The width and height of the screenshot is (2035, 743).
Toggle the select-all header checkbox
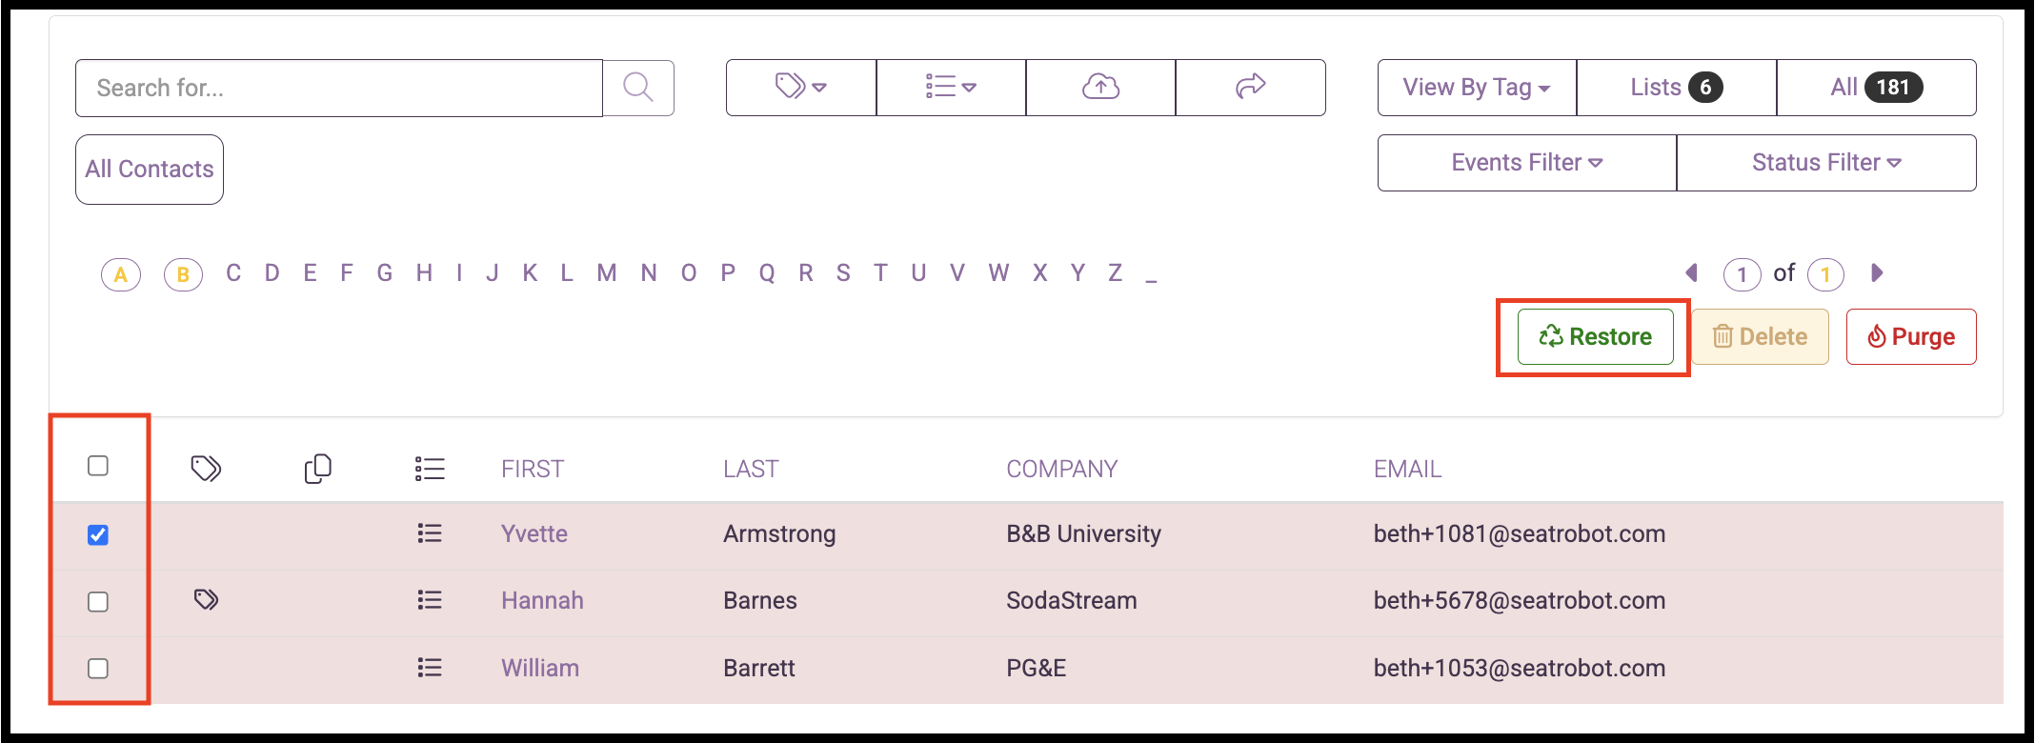click(98, 466)
